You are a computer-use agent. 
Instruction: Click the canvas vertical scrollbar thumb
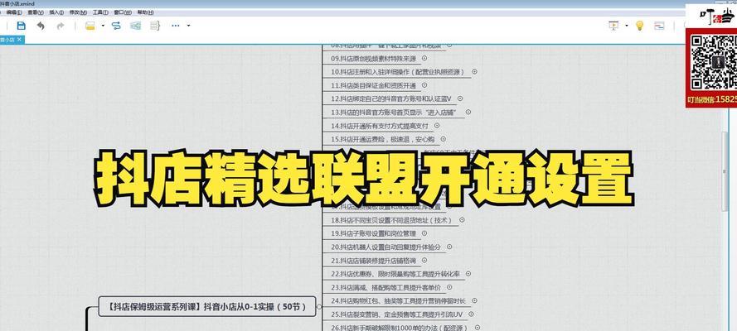pyautogui.click(x=725, y=172)
